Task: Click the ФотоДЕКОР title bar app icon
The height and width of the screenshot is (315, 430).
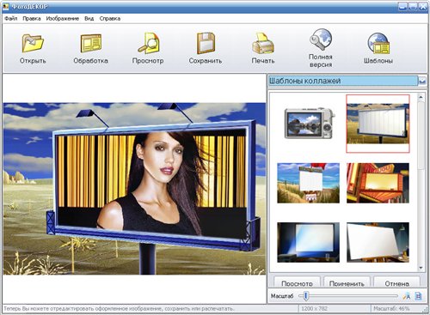Action: pyautogui.click(x=5, y=6)
